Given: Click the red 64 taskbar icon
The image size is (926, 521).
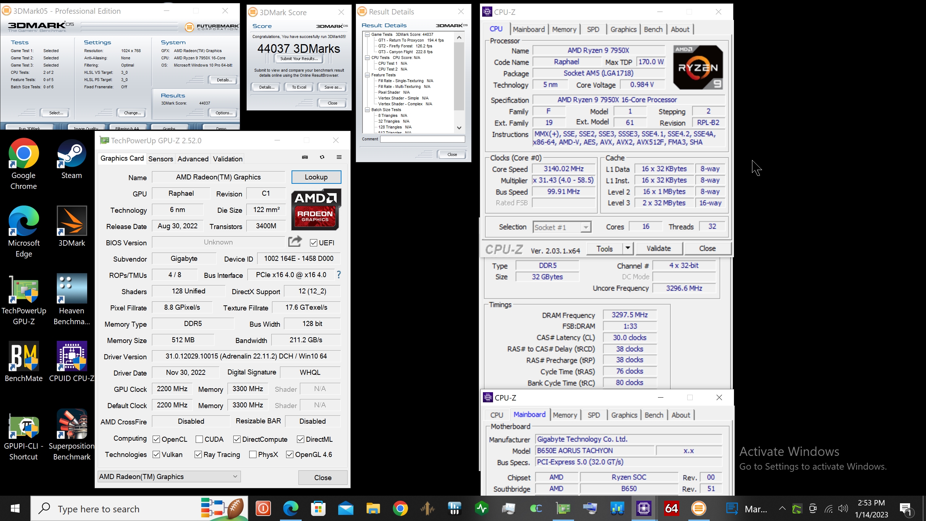Looking at the screenshot, I should tap(671, 508).
